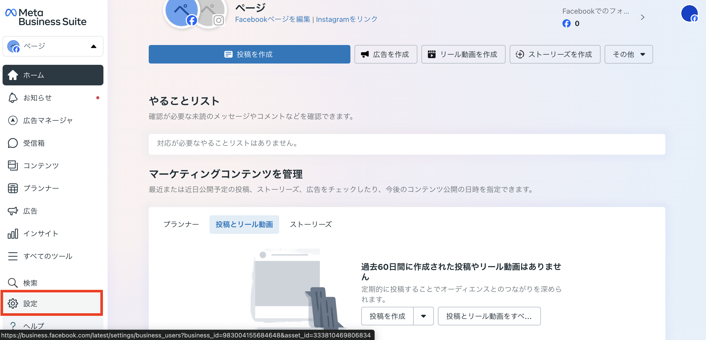Viewport: 706px width, 340px height.
Task: Open リール動画を作成 creation dialog
Action: pyautogui.click(x=463, y=54)
